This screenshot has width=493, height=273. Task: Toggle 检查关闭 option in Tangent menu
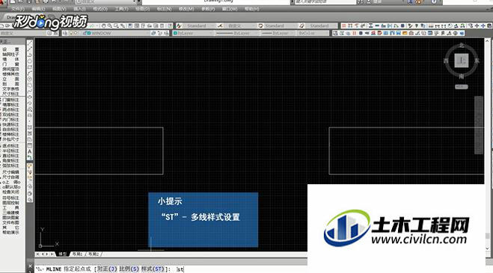11,192
